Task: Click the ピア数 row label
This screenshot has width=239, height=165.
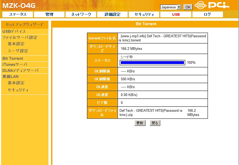Action: pyautogui.click(x=102, y=103)
